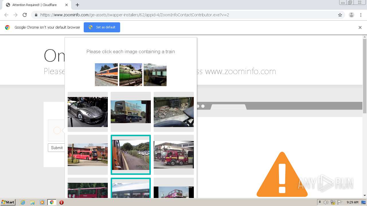Viewport: 367px width, 206px height.
Task: Open the Chrome profile avatar
Action: click(x=351, y=15)
